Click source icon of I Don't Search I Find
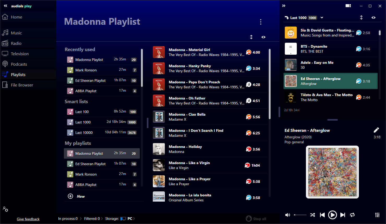386x224 pixels. pos(249,133)
